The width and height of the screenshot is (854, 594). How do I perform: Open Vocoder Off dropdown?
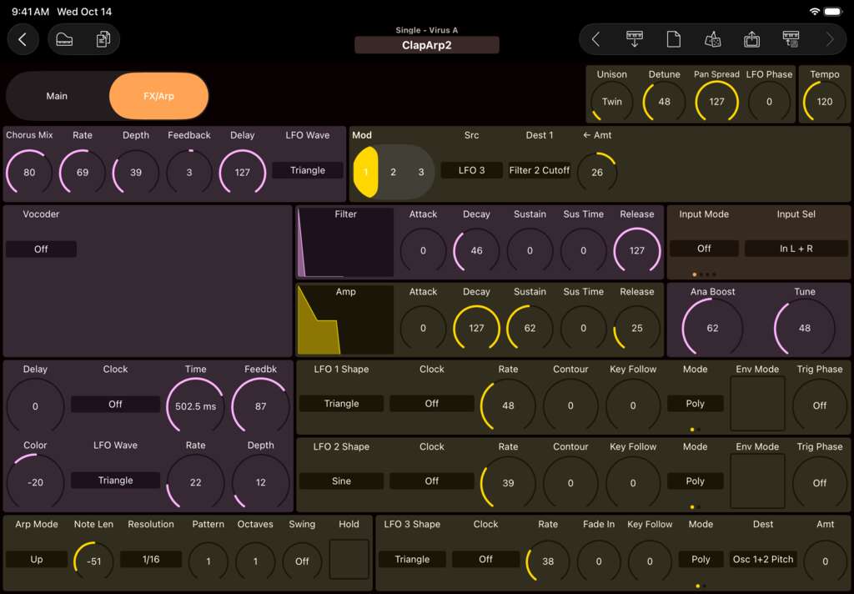pyautogui.click(x=41, y=249)
